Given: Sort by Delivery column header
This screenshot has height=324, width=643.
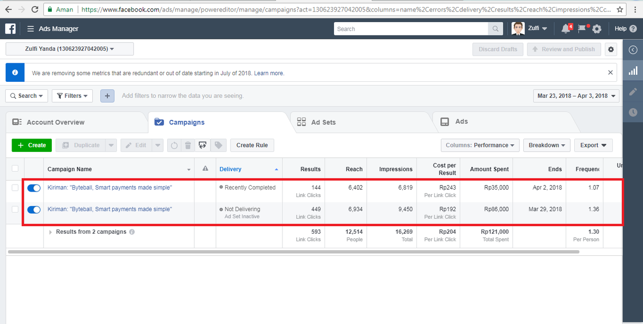Looking at the screenshot, I should click(249, 169).
